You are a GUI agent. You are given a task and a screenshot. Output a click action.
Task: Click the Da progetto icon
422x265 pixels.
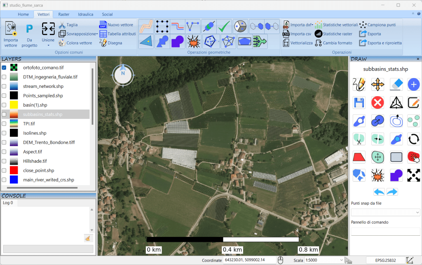[x=29, y=28]
